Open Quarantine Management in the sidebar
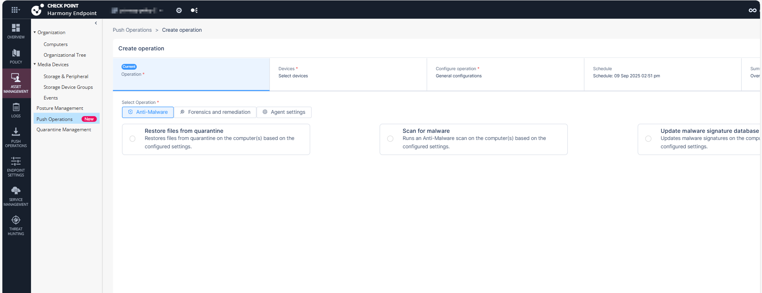 (64, 130)
